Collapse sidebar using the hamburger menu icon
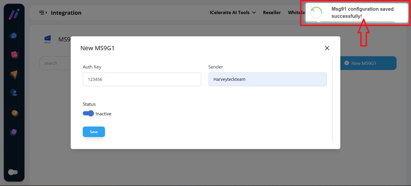The image size is (411, 186). 43,13
